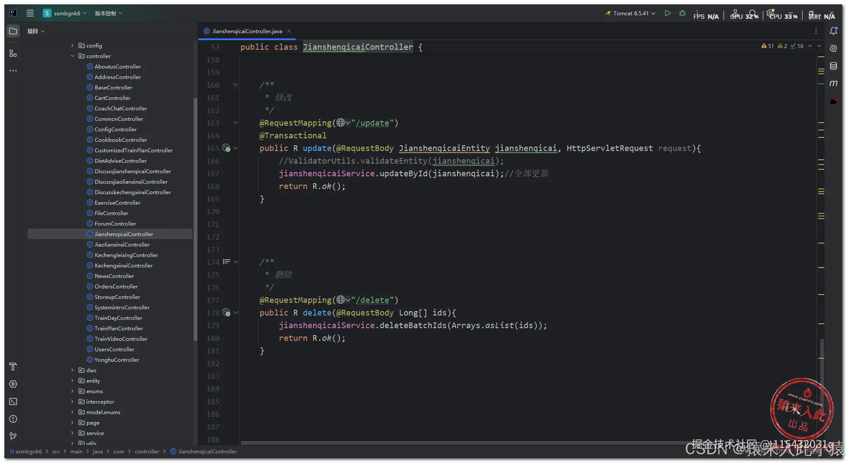Open AboutusController in the project tree
The height and width of the screenshot is (463, 847).
[117, 66]
